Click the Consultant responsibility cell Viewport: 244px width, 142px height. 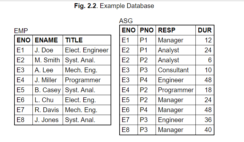176,70
